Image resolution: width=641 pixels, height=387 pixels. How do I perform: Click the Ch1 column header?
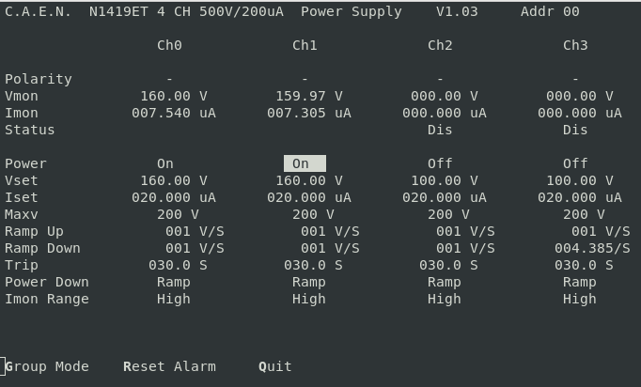click(305, 45)
